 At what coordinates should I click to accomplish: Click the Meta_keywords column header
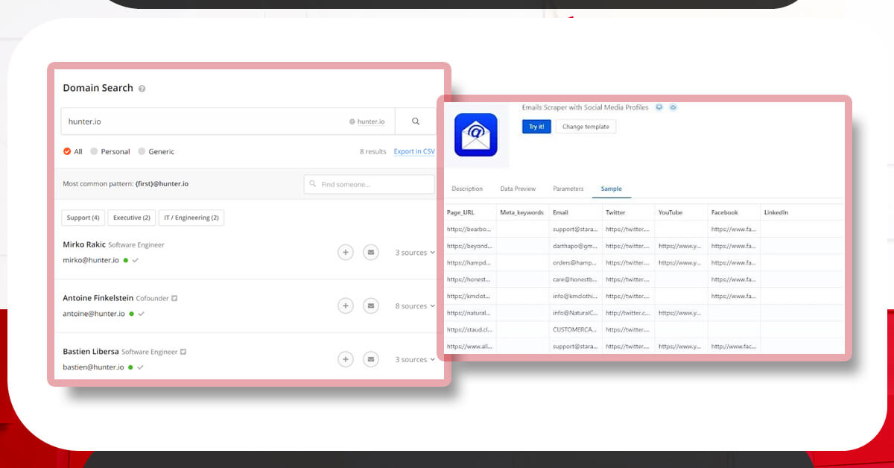click(x=521, y=212)
